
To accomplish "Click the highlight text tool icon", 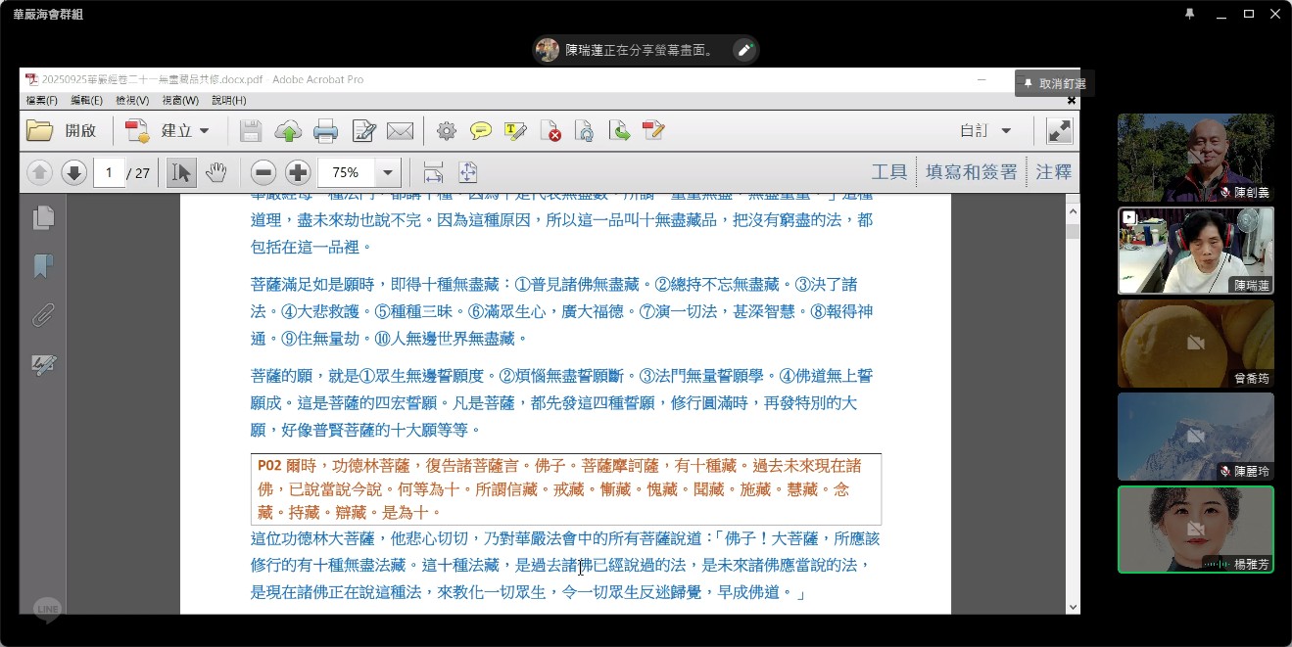I will (x=515, y=131).
